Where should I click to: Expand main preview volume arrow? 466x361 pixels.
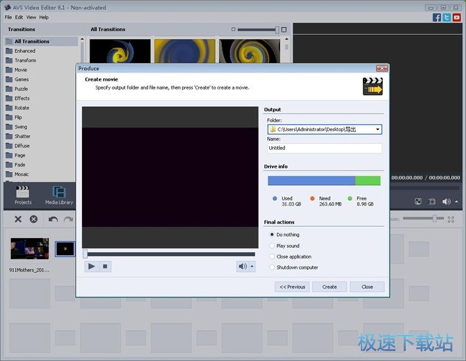(457, 201)
